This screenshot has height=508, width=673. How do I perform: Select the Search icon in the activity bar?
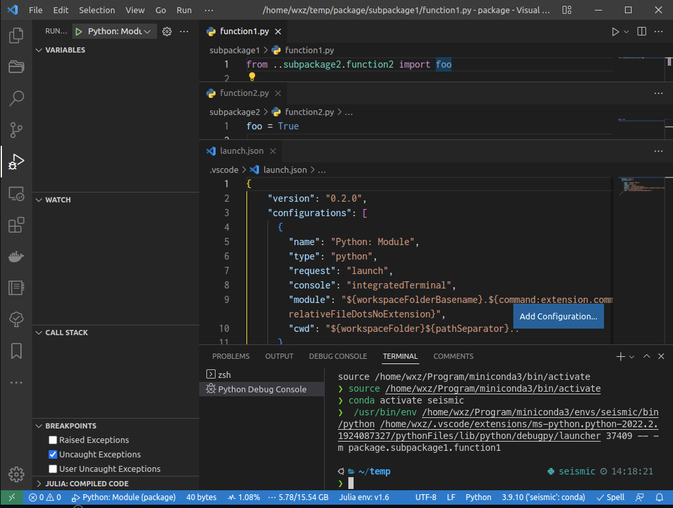16,98
